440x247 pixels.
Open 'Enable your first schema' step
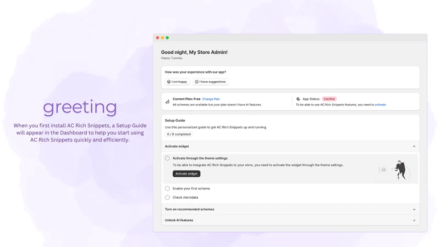click(x=191, y=188)
